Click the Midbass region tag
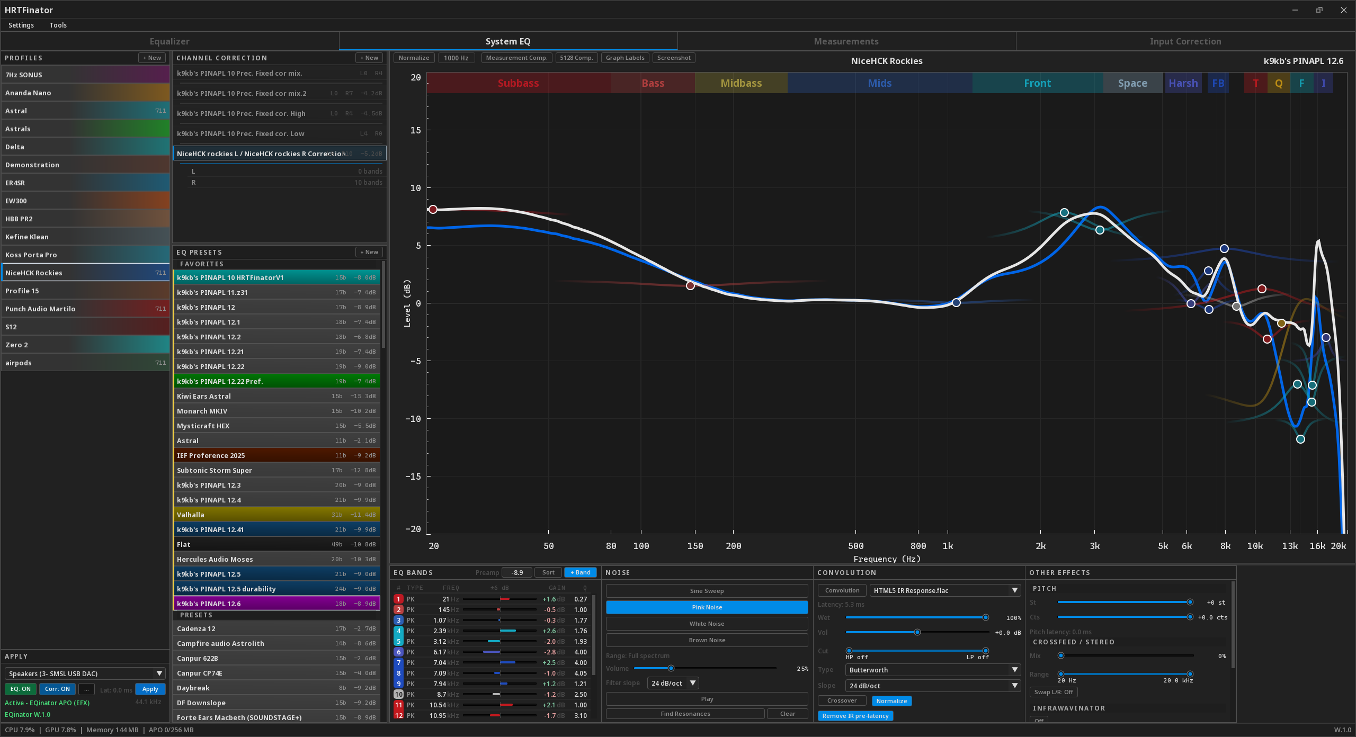This screenshot has width=1356, height=737. (x=741, y=83)
